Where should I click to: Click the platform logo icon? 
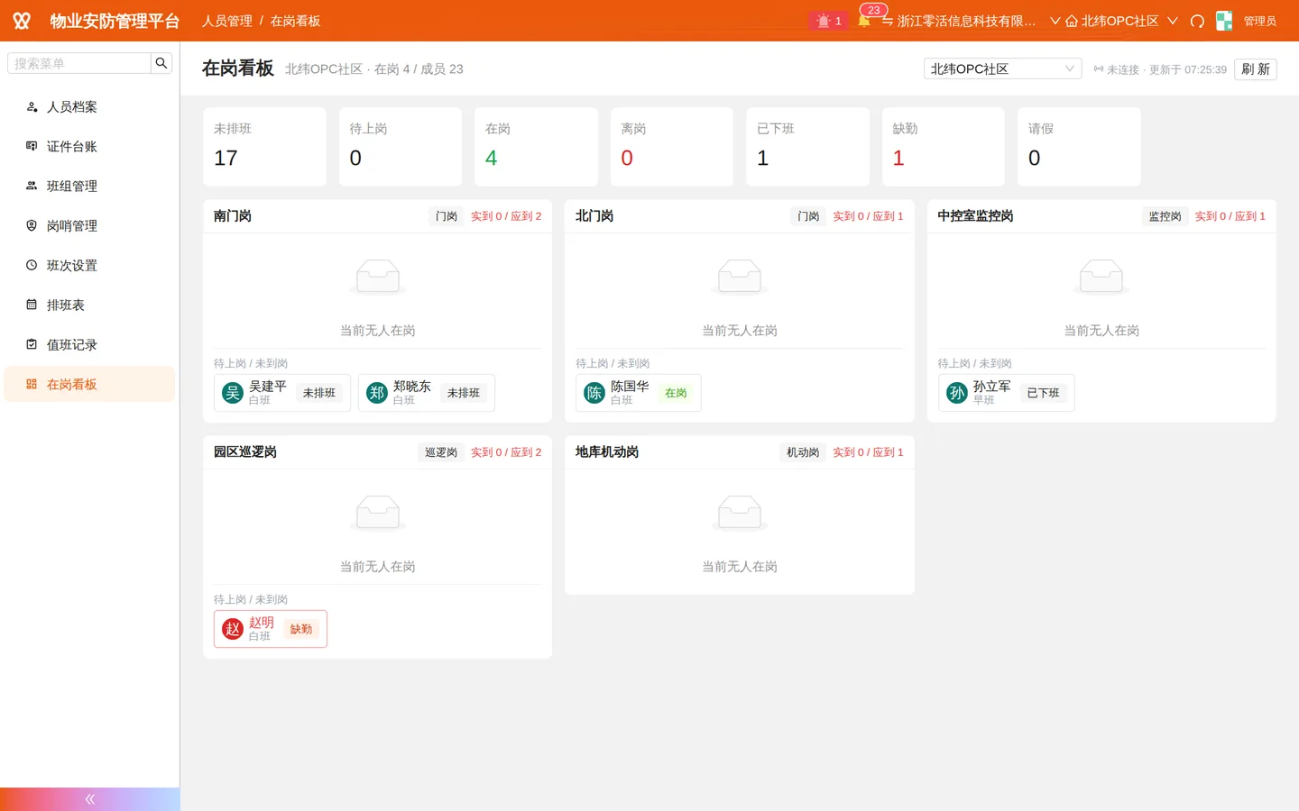pos(22,21)
